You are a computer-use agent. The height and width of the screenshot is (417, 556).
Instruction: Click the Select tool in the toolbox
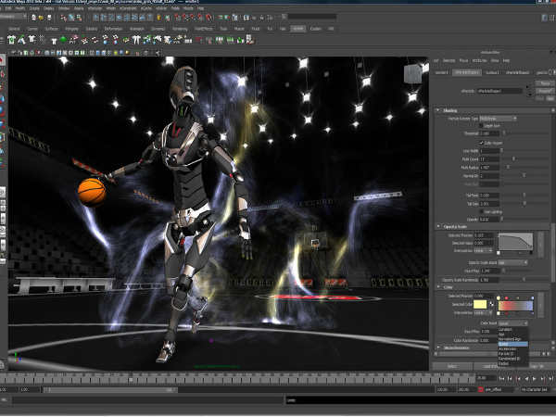point(2,61)
